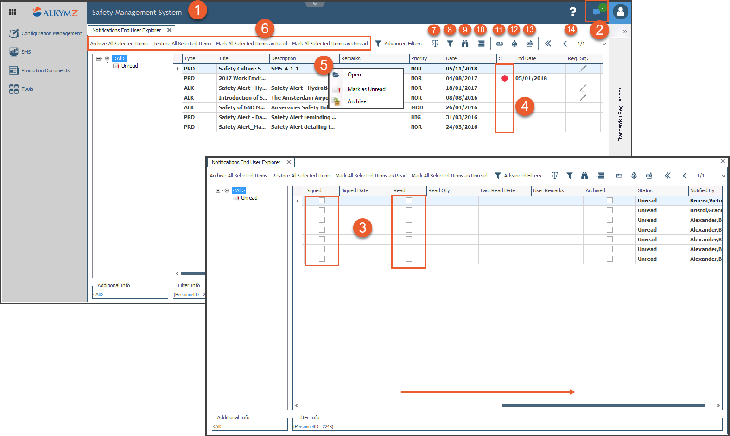Open the Standards / Regulations vertical tab
This screenshot has width=730, height=436.
pos(620,114)
